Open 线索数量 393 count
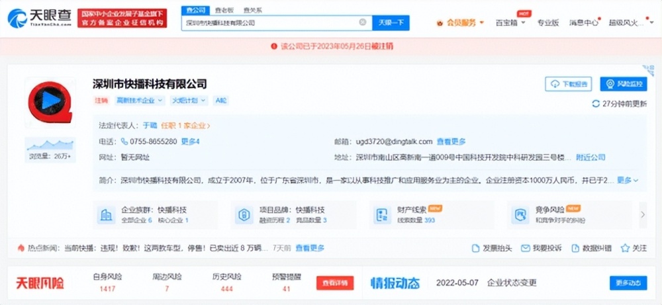 (416, 220)
